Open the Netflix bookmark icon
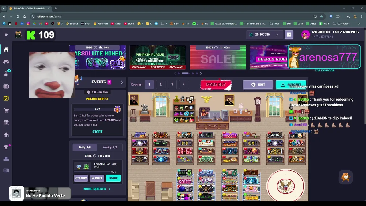Screen dimensions: 366x206 16,24
